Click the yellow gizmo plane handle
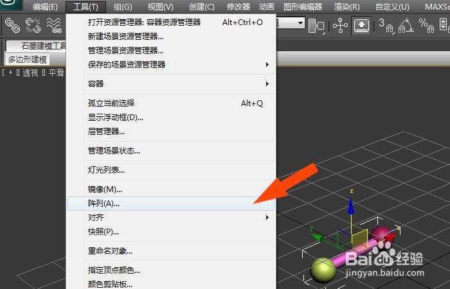Viewport: 450px width, 289px height. [x=360, y=238]
